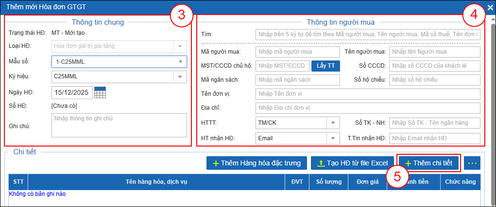The image size is (496, 207).
Task: Select the Địa chỉ address field
Action: click(x=367, y=107)
